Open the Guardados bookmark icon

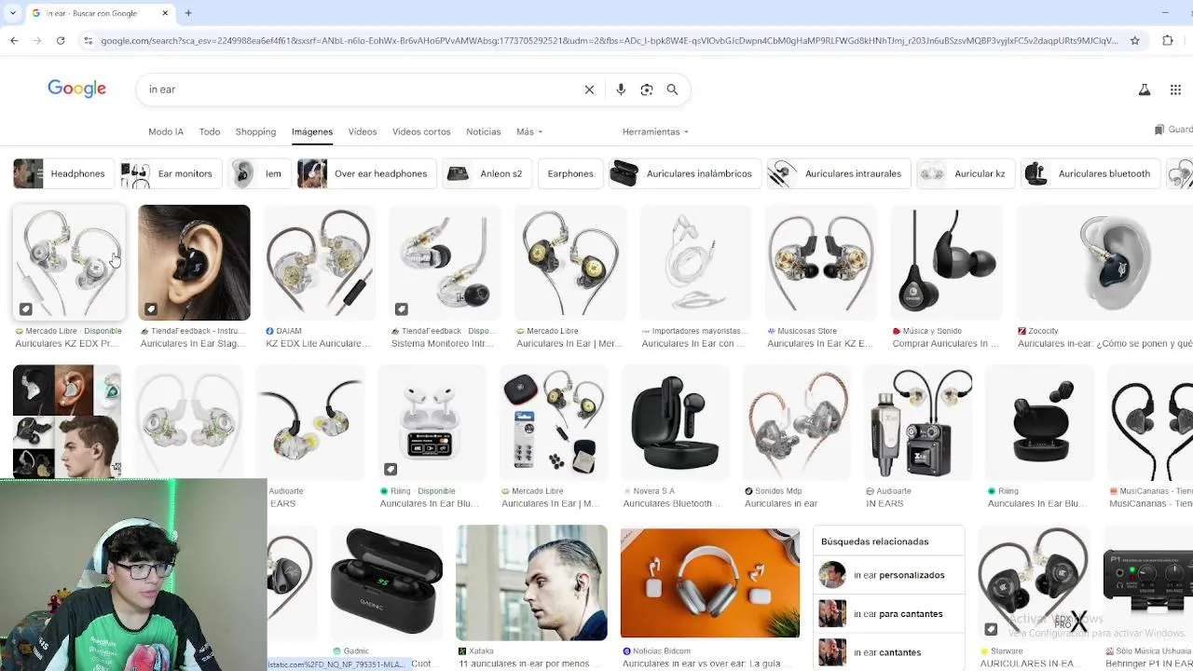tap(1159, 130)
